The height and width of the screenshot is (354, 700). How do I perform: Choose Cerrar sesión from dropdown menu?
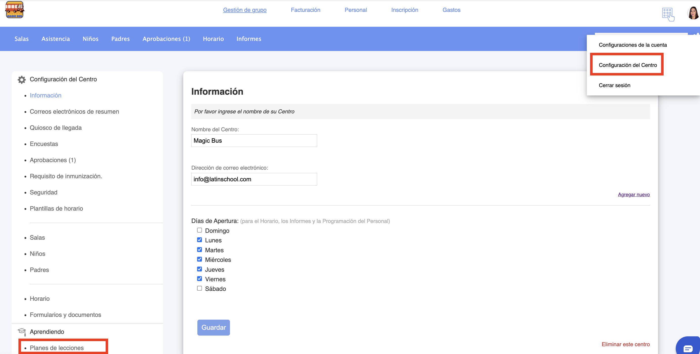pyautogui.click(x=614, y=85)
